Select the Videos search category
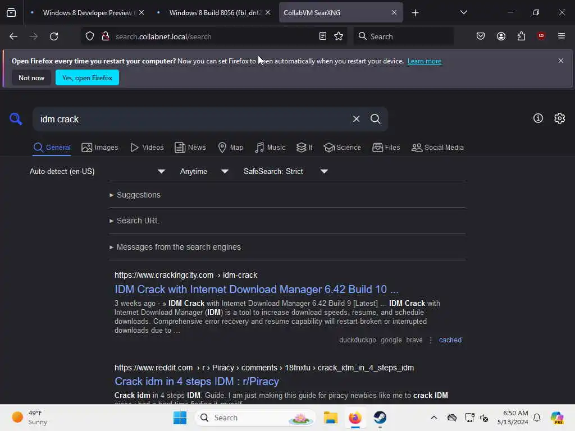 (147, 148)
